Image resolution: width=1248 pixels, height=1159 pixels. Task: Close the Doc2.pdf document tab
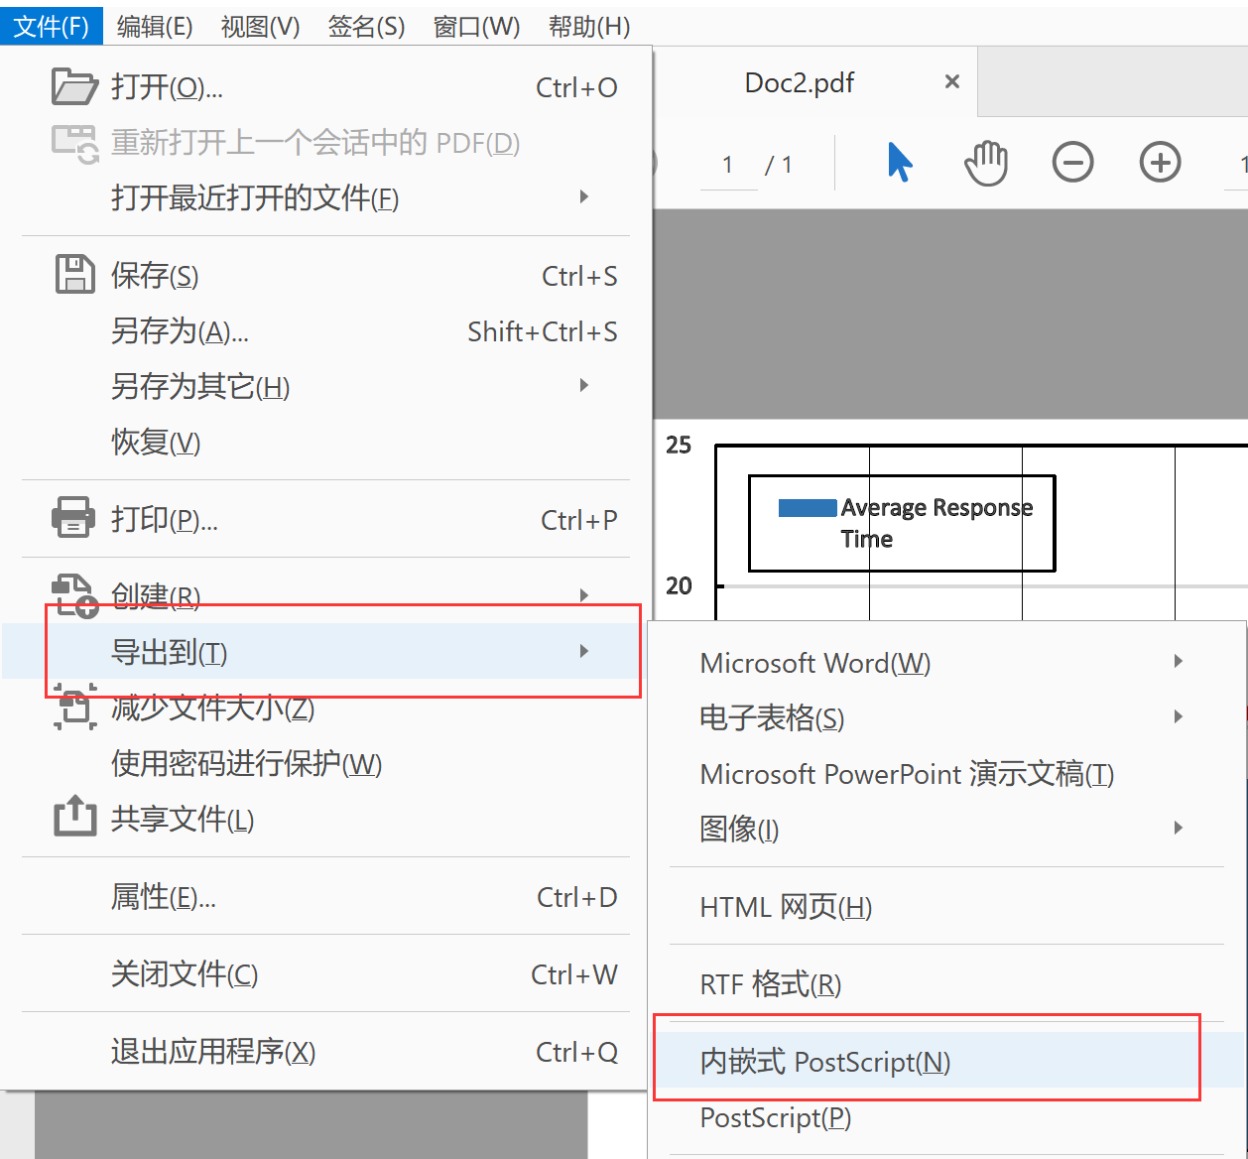pyautogui.click(x=951, y=82)
